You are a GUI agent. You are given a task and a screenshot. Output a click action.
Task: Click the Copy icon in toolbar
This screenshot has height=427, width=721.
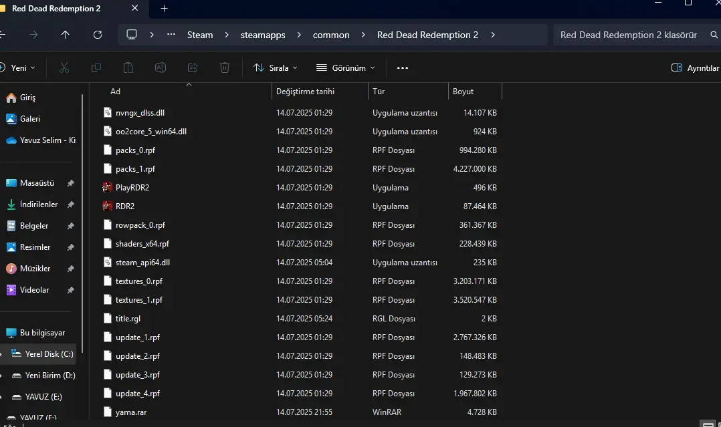[96, 68]
